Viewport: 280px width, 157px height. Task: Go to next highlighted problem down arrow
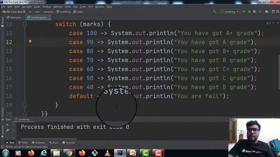(x=278, y=23)
